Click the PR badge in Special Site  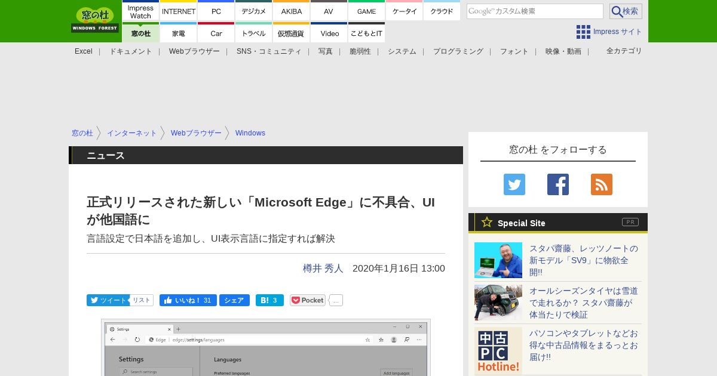click(x=630, y=222)
